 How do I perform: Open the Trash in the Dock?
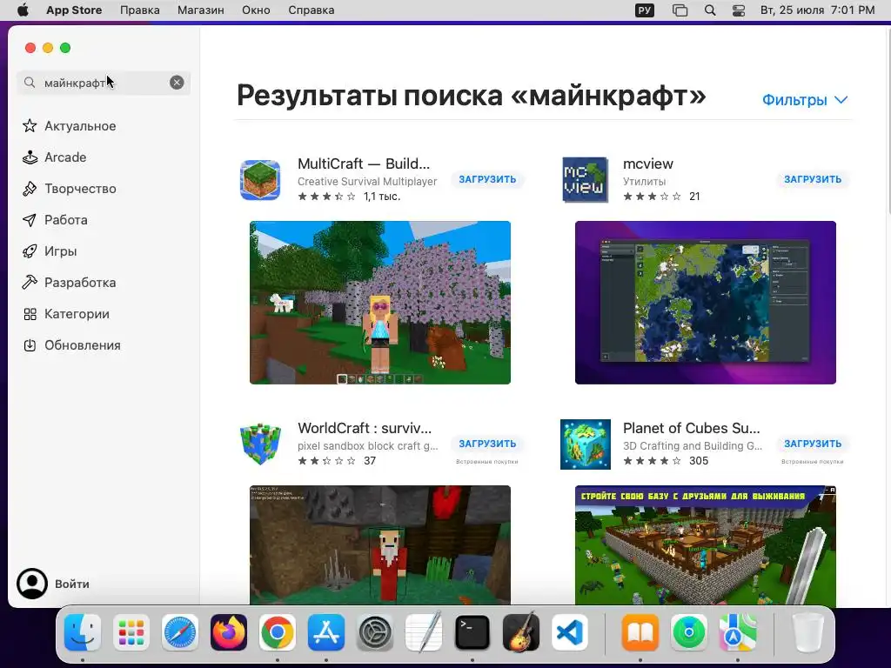pos(808,632)
